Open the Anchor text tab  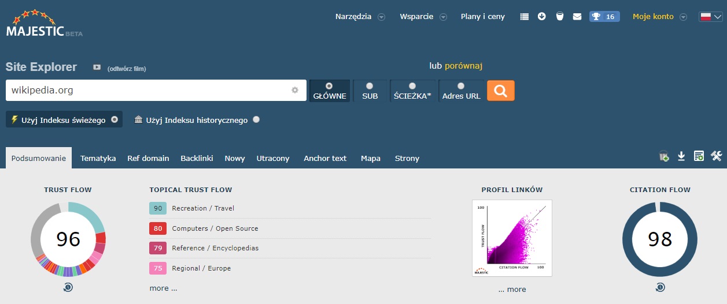click(325, 158)
